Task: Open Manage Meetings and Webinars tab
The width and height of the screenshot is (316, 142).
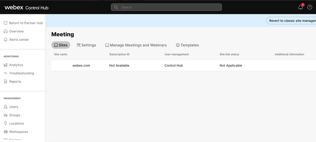Action: coord(136,45)
